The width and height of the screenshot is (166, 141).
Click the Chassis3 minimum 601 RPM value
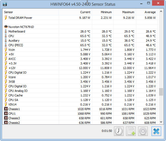pyautogui.click(x=106, y=118)
